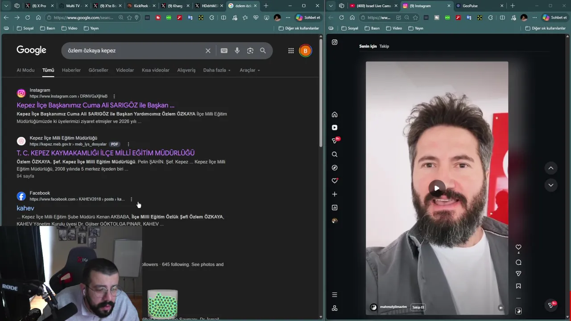Switch to GeoPulse tab in right browser

click(479, 6)
